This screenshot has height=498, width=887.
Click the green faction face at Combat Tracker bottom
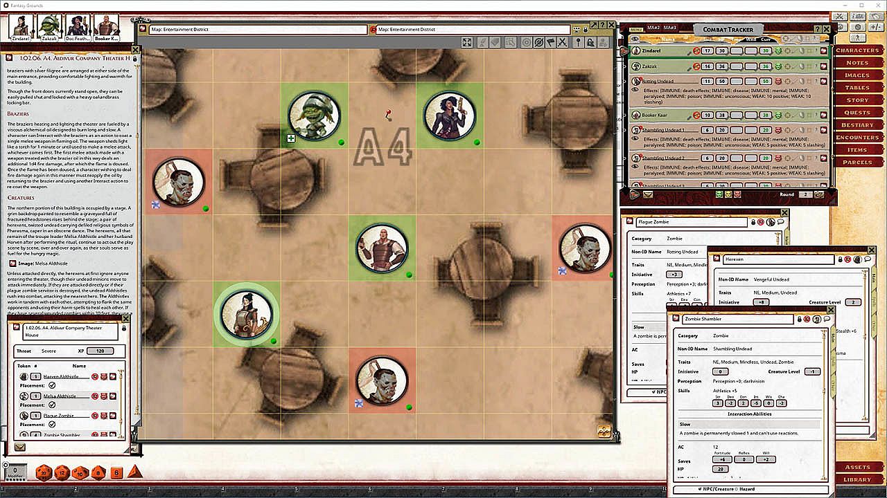point(719,194)
